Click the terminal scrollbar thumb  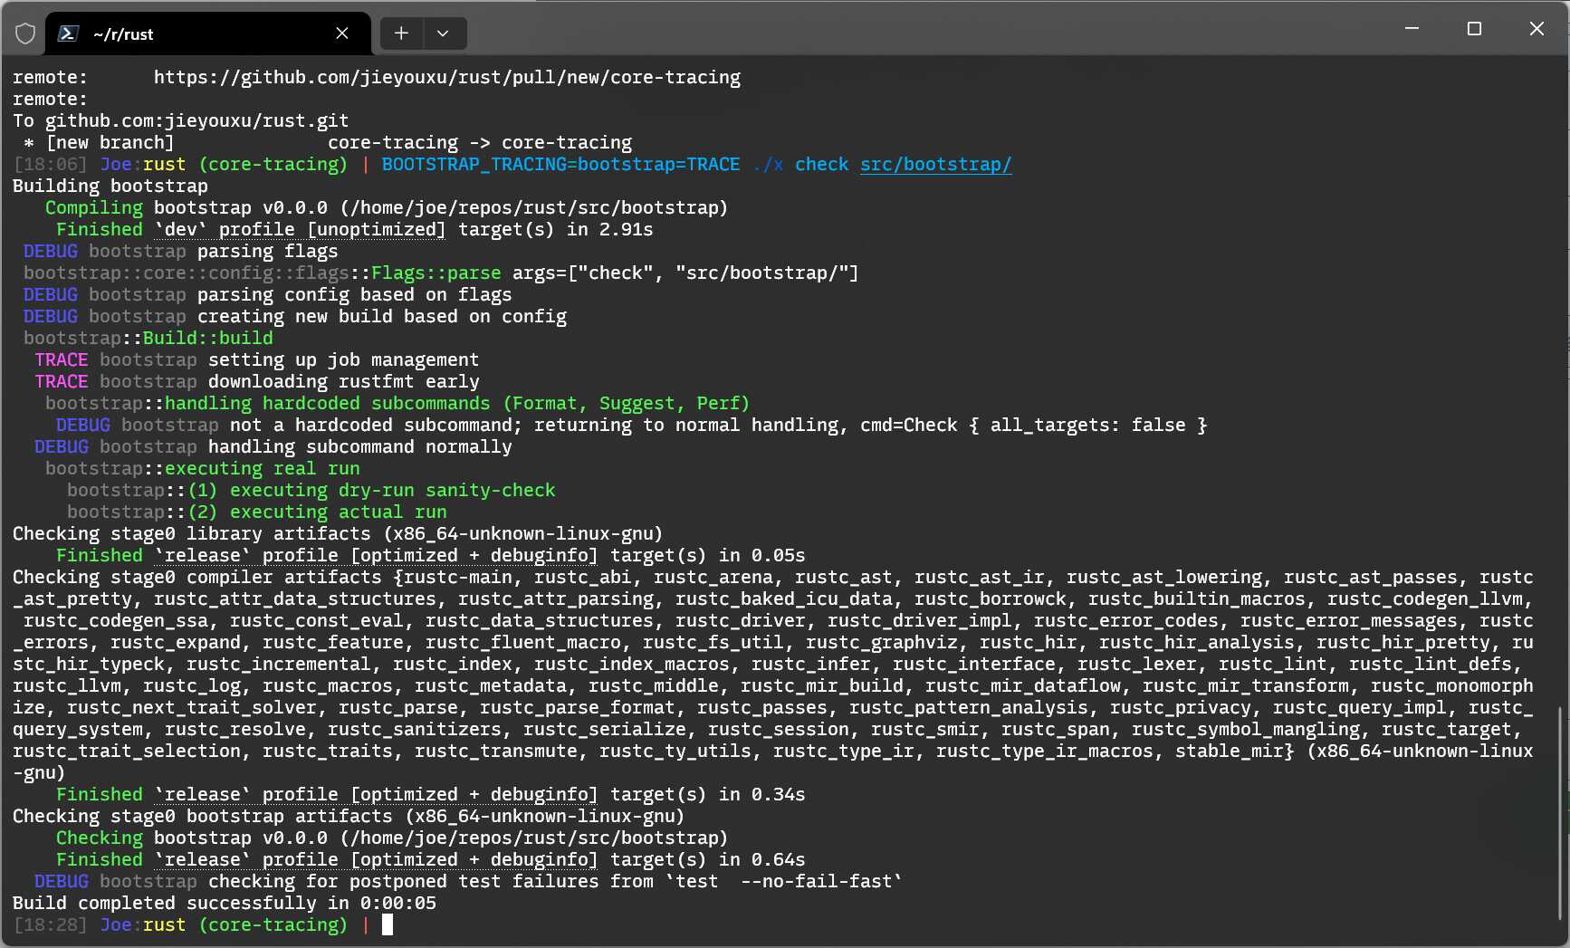1561,812
